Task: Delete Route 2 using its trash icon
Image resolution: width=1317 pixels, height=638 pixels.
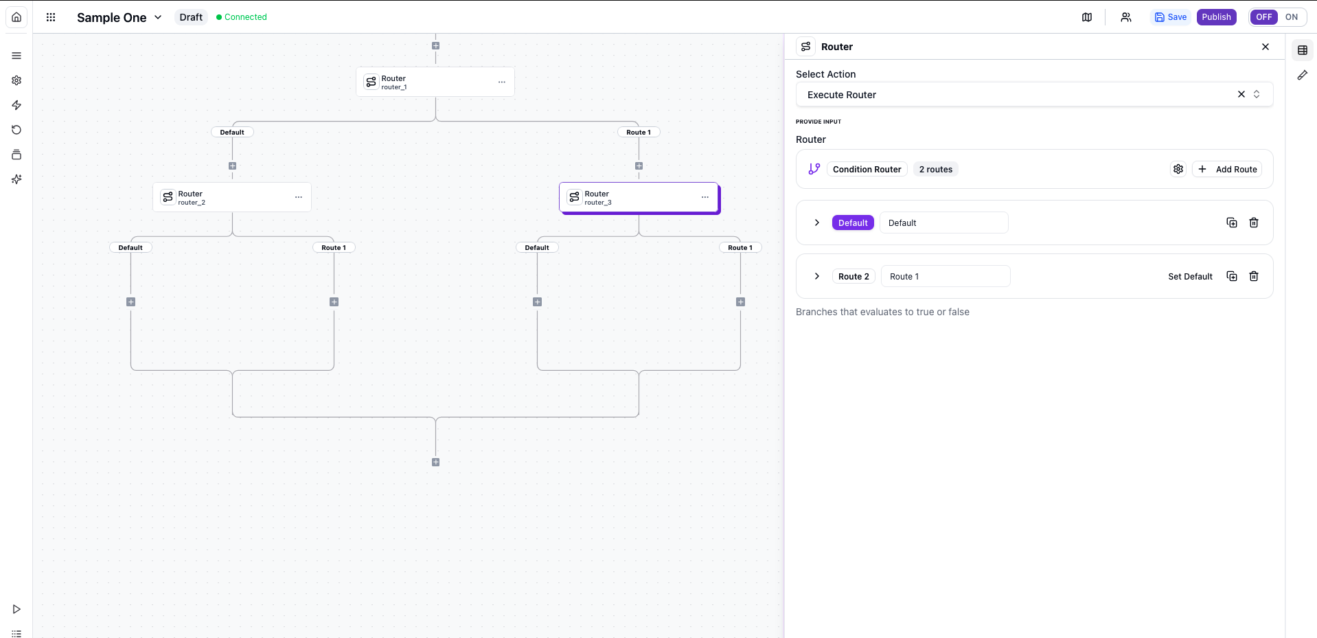Action: pos(1254,276)
